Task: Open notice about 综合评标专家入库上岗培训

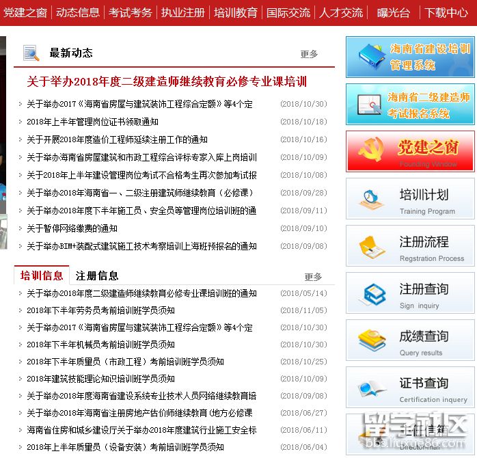Action: 141,157
